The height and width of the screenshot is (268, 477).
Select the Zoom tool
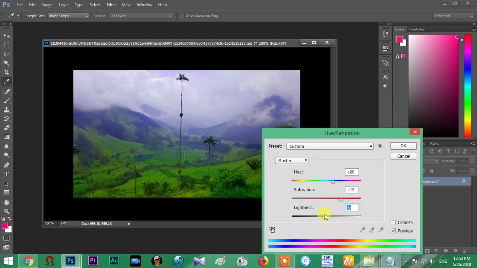pyautogui.click(x=7, y=211)
